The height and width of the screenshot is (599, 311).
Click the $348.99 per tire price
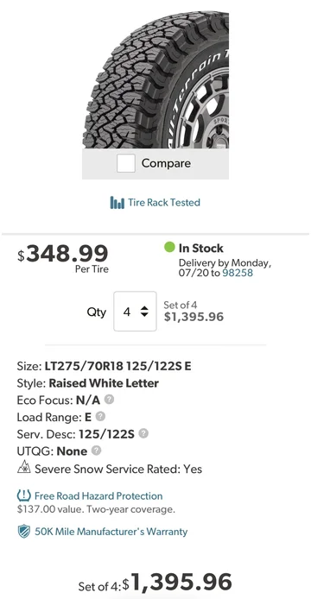coord(63,254)
